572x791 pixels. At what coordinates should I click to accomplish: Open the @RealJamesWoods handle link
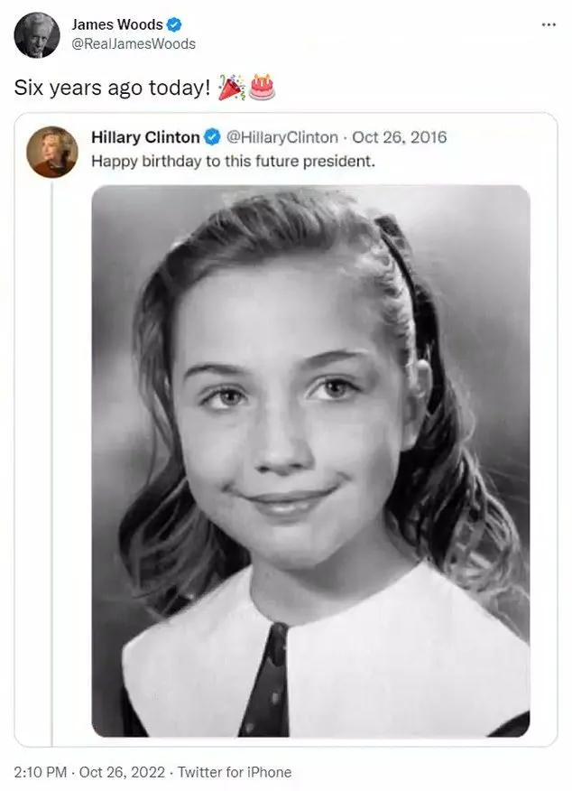click(x=134, y=43)
